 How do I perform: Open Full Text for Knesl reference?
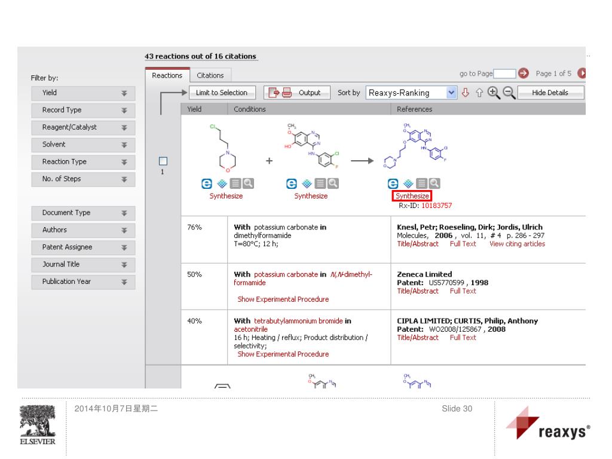(x=463, y=244)
